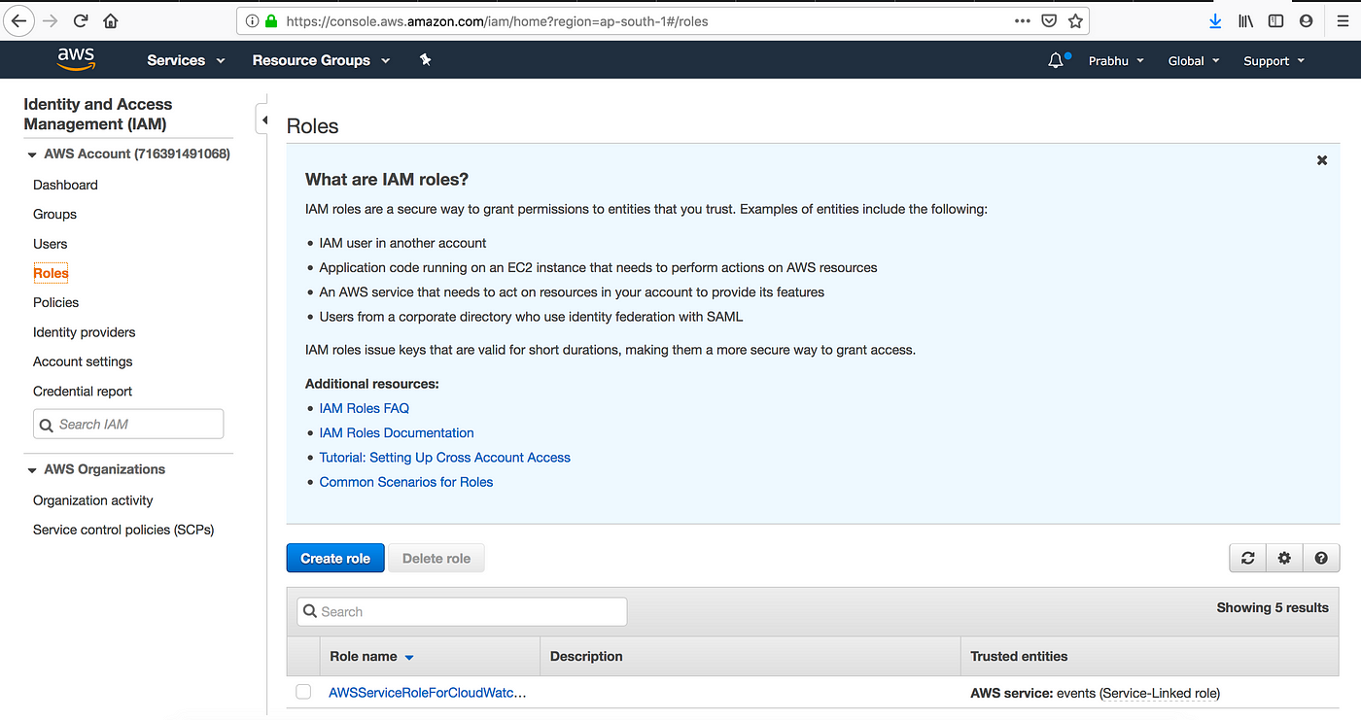Open the browser hamburger menu

1343,20
